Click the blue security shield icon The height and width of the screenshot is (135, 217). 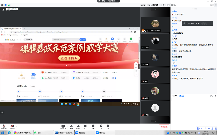click(6, 5)
